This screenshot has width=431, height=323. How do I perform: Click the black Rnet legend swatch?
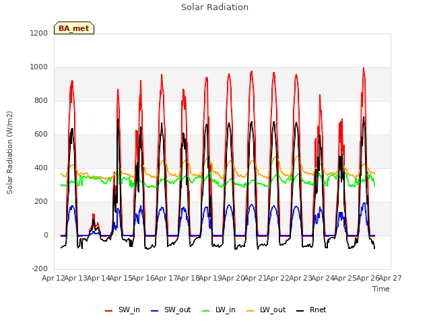300,311
